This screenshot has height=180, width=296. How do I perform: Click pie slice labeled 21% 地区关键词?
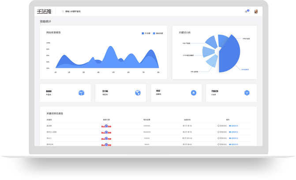coord(208,52)
